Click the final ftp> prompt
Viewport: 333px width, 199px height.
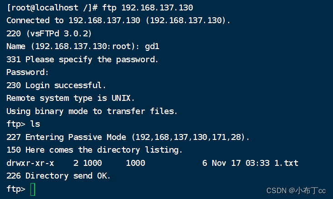click(x=16, y=189)
